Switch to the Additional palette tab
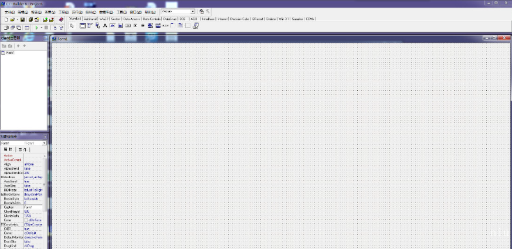 point(90,19)
